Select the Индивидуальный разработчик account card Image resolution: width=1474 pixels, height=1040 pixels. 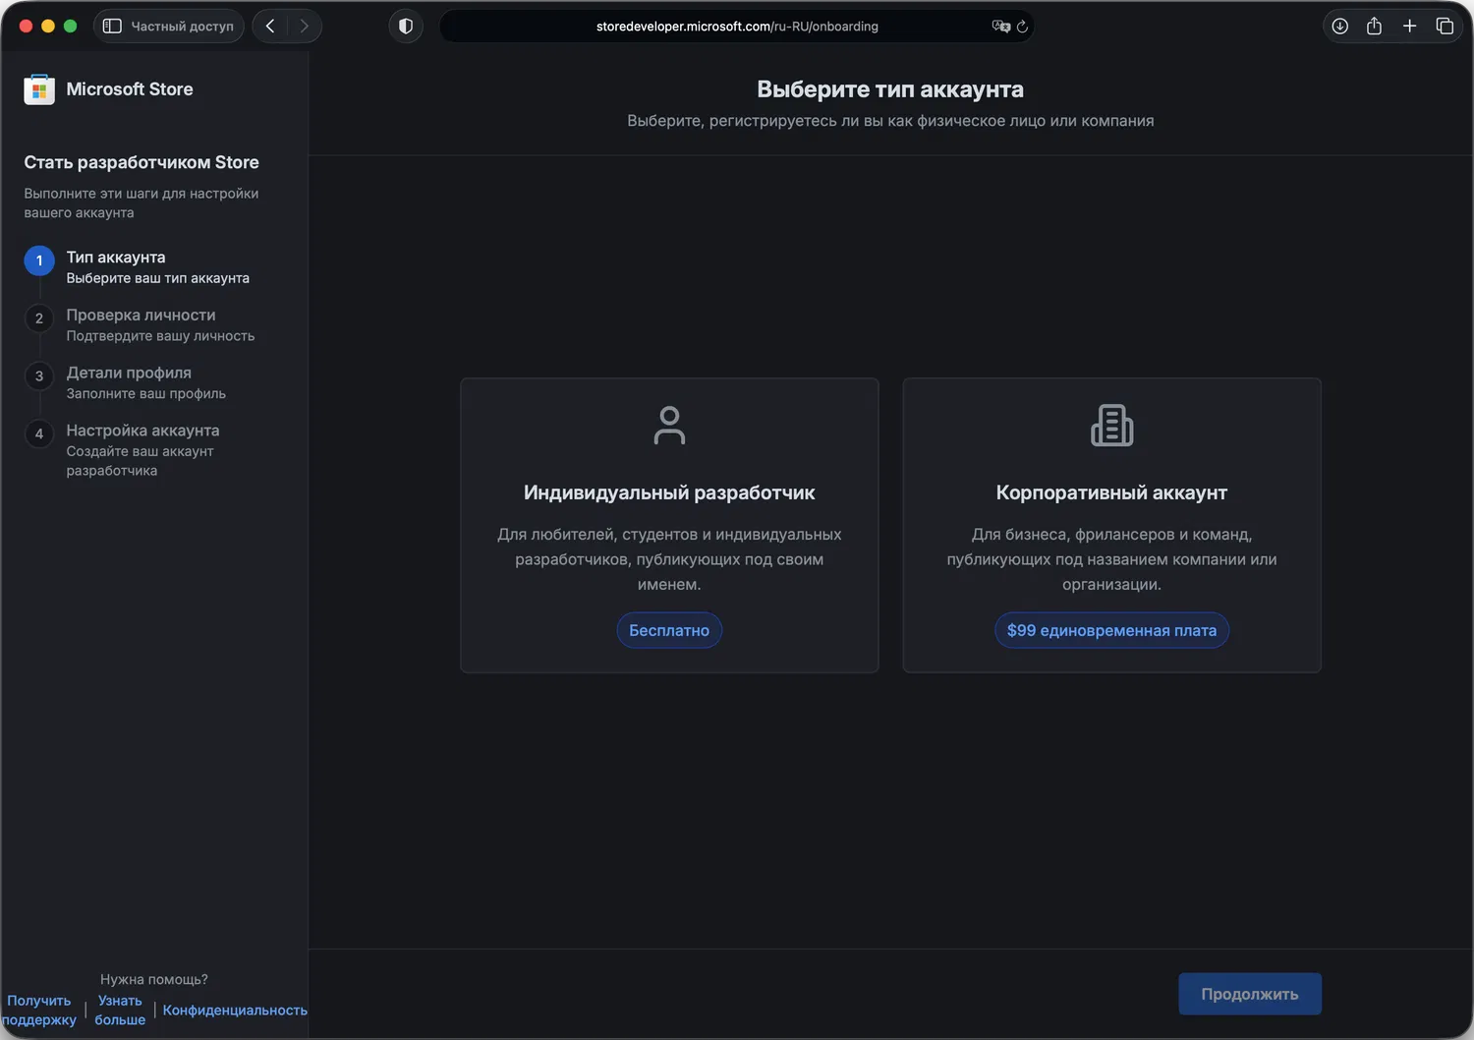coord(669,525)
